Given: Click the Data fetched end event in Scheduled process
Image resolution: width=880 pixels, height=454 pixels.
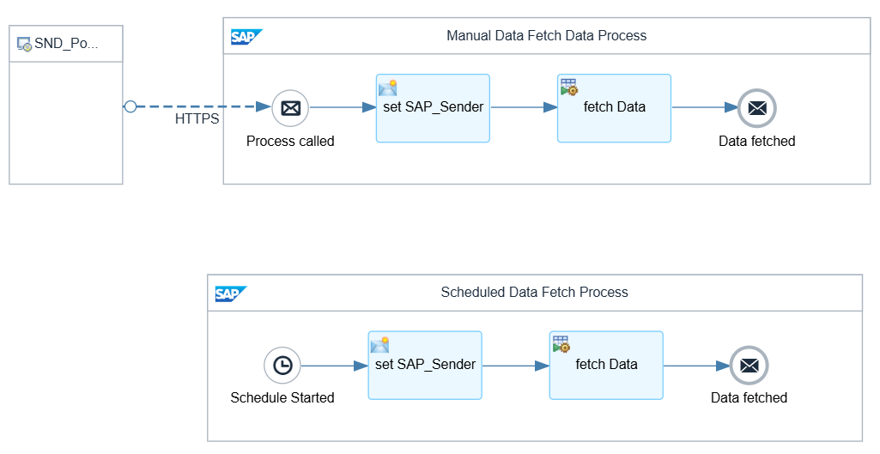Looking at the screenshot, I should [x=749, y=366].
